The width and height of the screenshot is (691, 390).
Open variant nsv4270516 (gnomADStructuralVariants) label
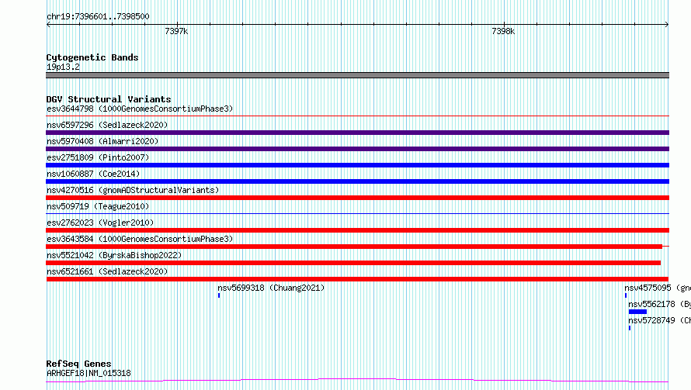click(x=133, y=190)
